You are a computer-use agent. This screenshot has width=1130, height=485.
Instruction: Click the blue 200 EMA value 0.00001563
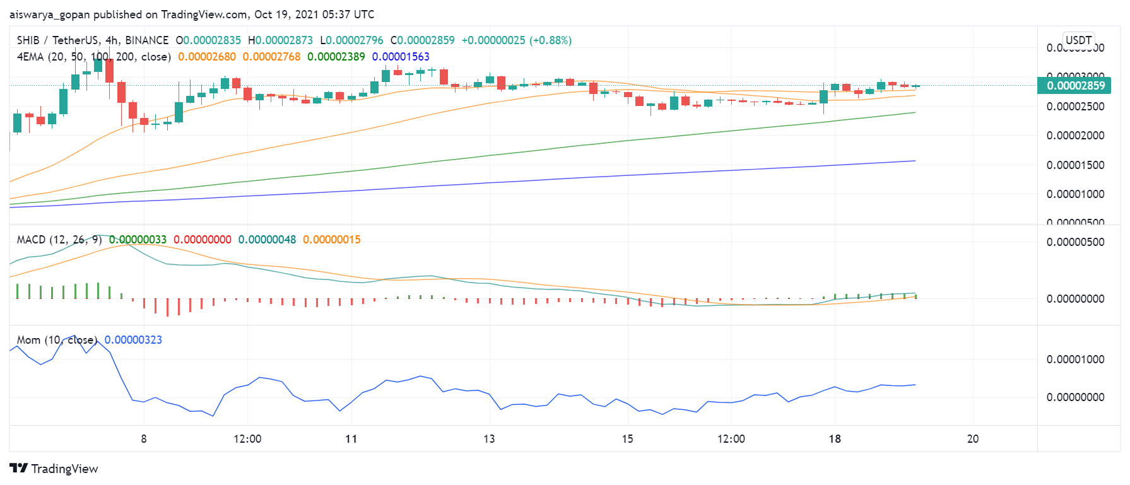coord(401,57)
